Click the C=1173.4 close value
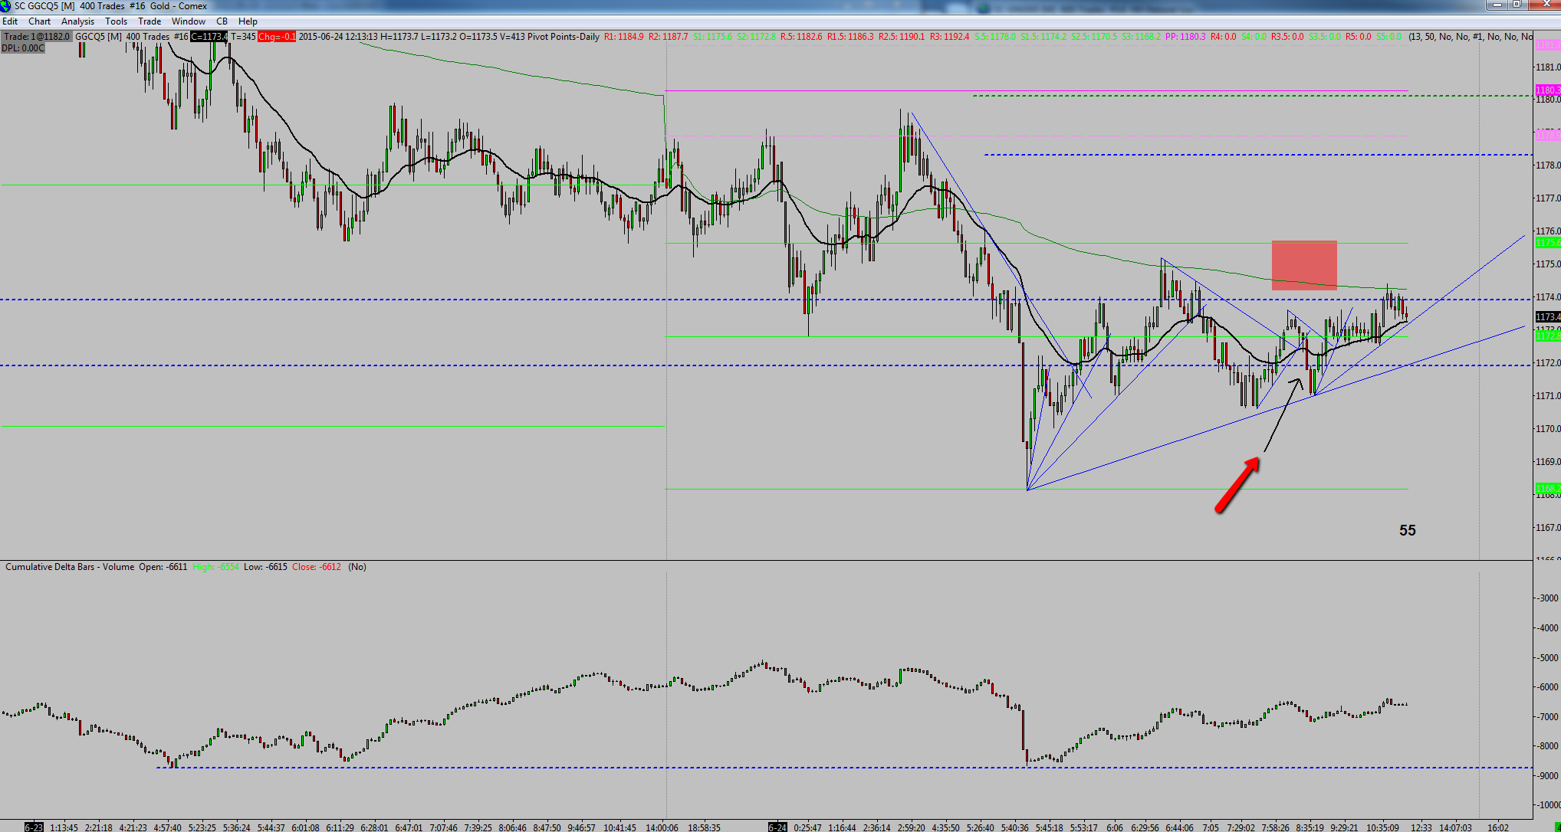This screenshot has width=1561, height=832. coord(209,37)
